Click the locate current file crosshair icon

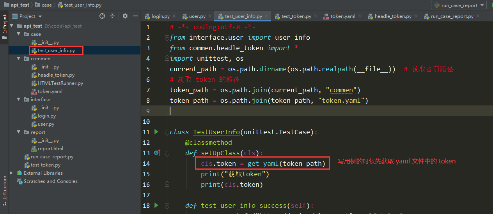[102, 16]
